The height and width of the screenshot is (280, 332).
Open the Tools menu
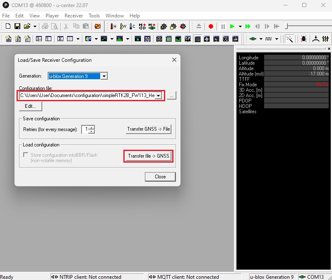point(94,16)
